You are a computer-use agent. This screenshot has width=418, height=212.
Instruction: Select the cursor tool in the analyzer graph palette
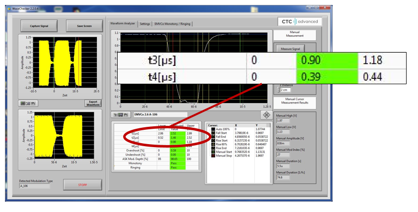click(x=116, y=115)
